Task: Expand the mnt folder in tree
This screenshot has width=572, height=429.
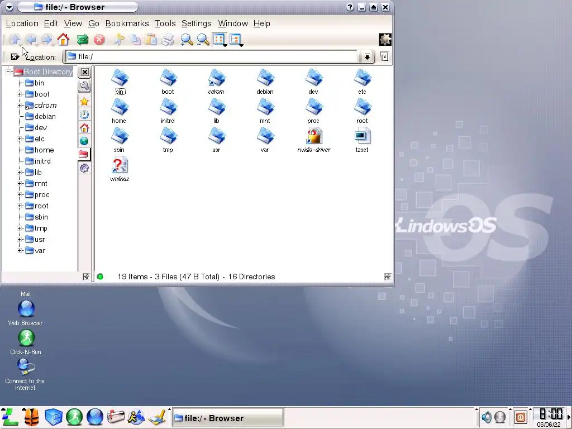Action: [20, 183]
